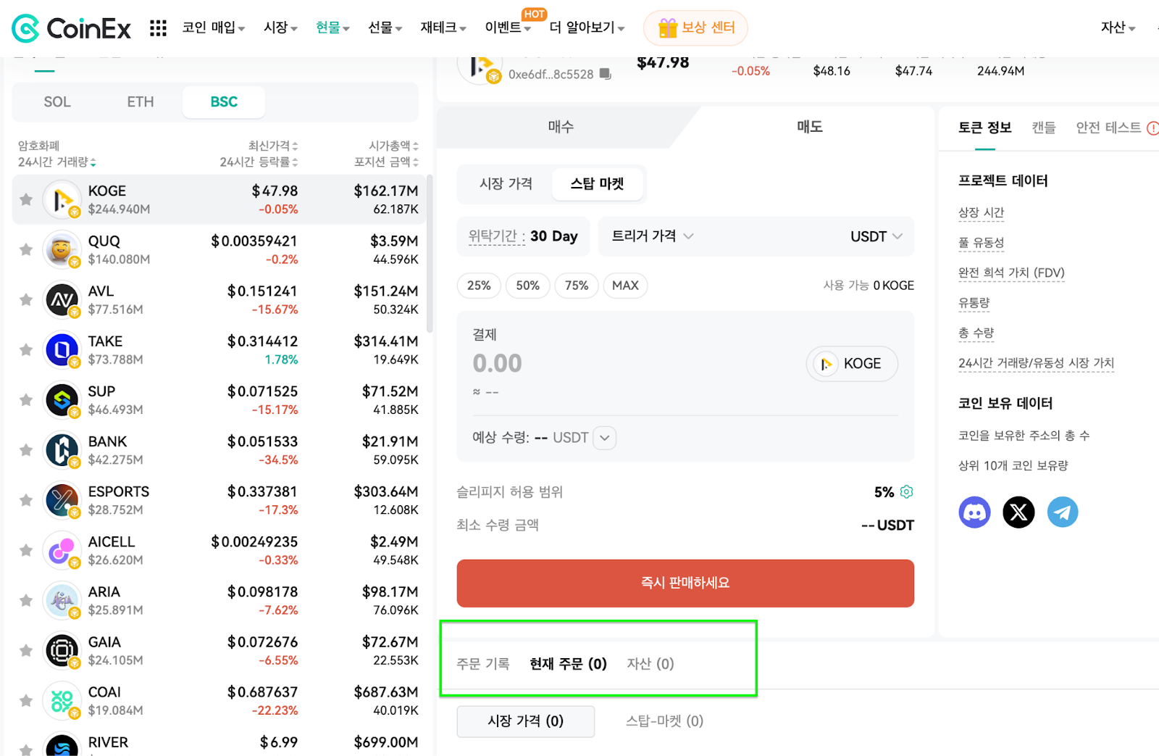This screenshot has width=1159, height=756.
Task: Open the 캔들 tab in token info panel
Action: pos(1043,128)
